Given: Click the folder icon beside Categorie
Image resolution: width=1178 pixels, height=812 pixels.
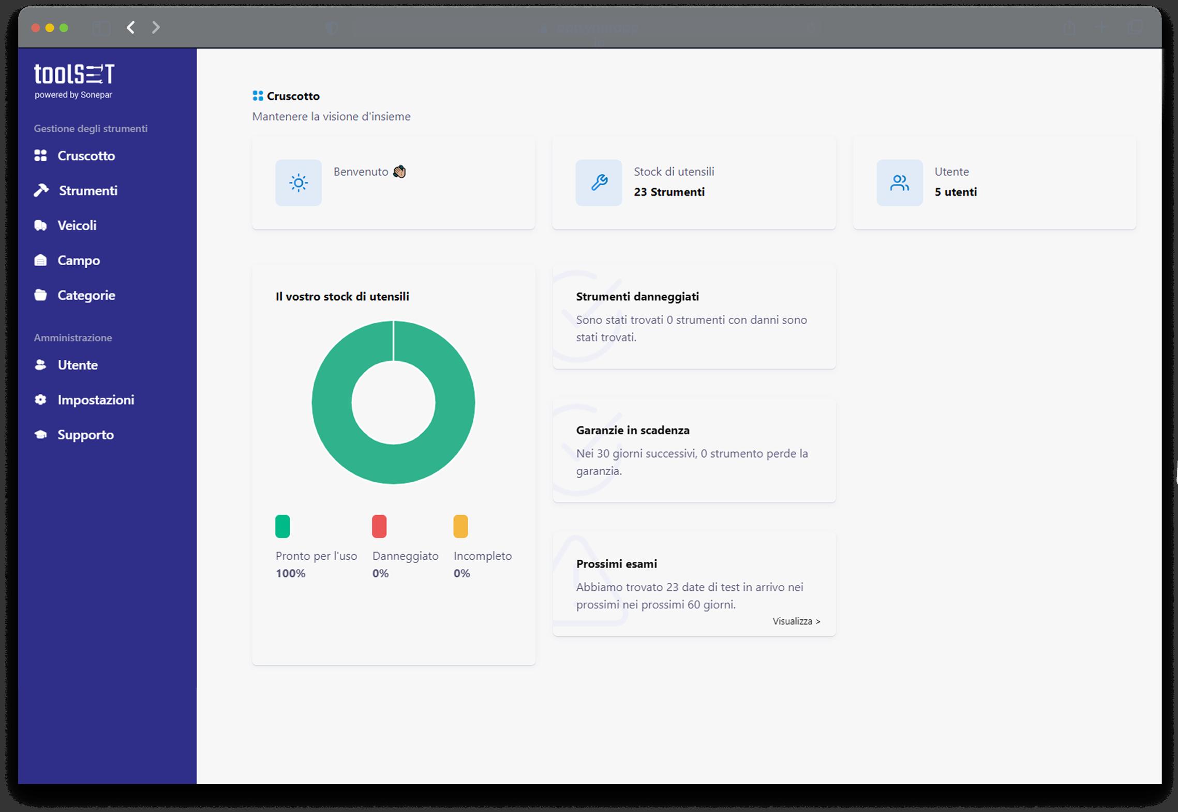Looking at the screenshot, I should (40, 295).
